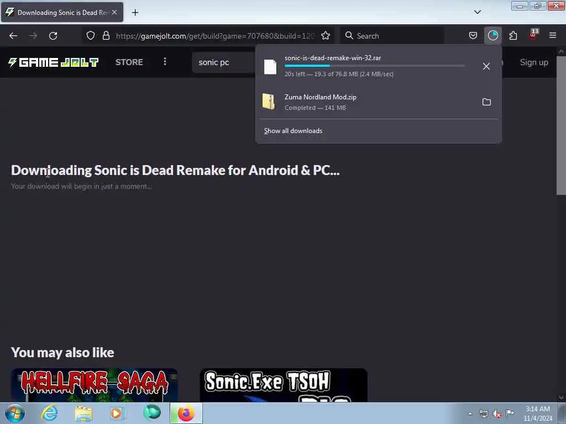Click the red extension icon with badge 13
Image resolution: width=566 pixels, height=424 pixels.
tap(533, 35)
